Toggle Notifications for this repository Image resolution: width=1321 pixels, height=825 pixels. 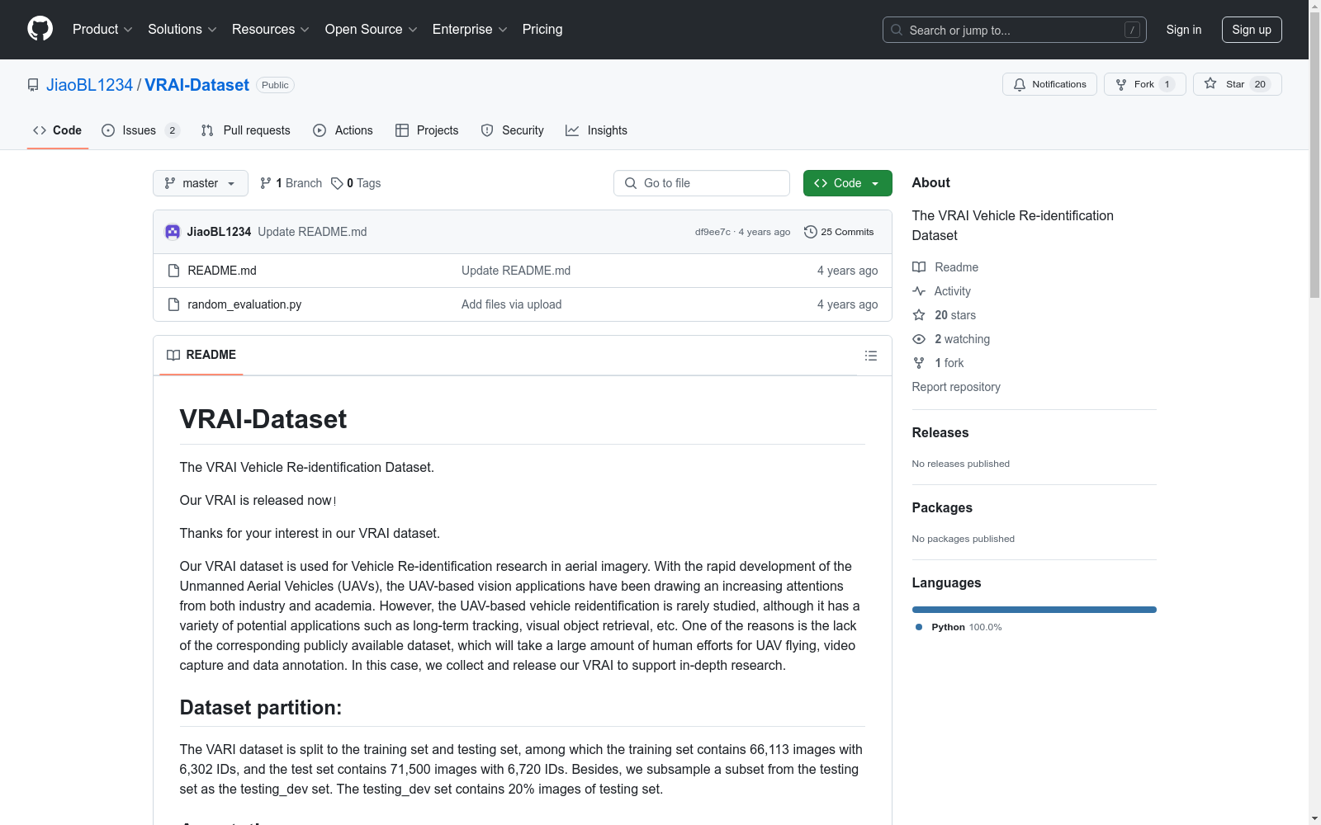point(1049,84)
